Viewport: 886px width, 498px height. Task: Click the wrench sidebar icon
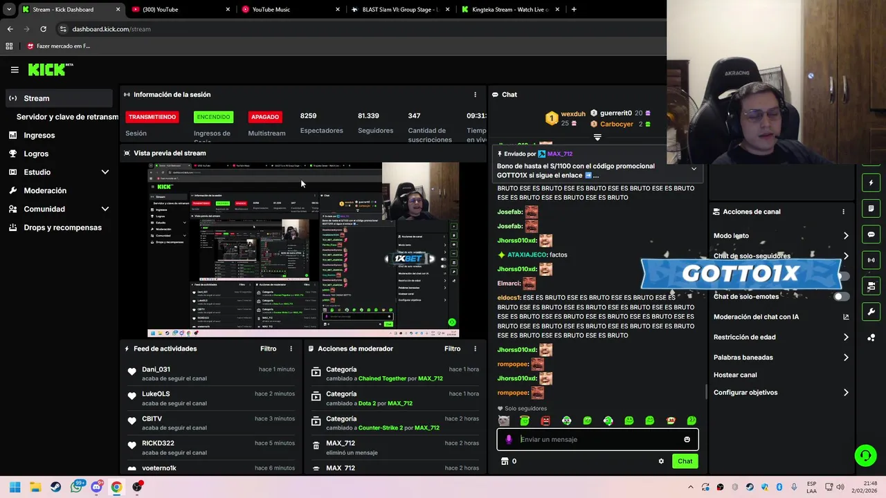coord(871,312)
